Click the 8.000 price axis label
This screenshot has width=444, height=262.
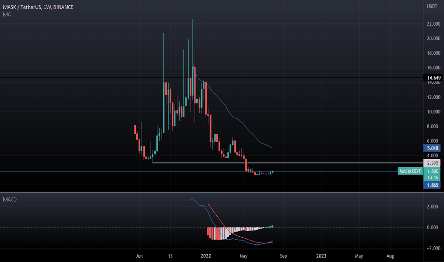(x=434, y=126)
